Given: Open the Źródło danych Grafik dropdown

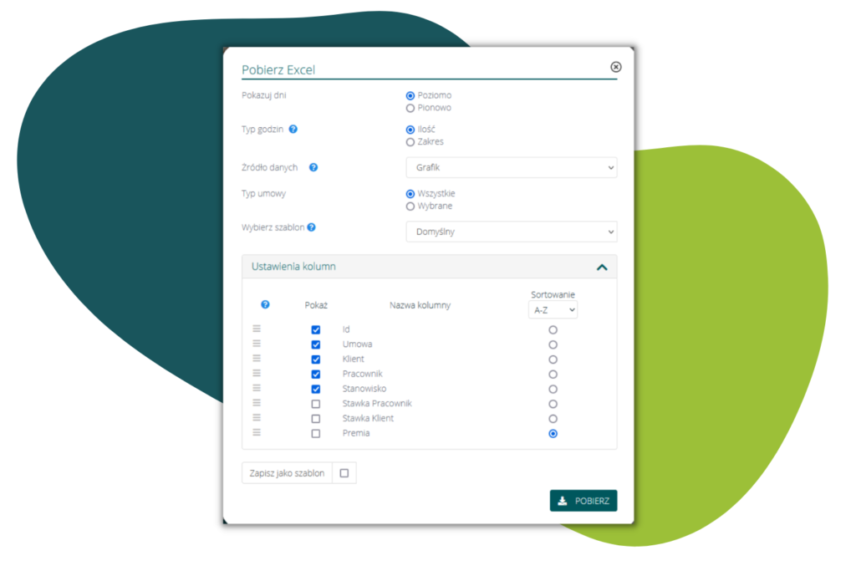Looking at the screenshot, I should tap(511, 168).
